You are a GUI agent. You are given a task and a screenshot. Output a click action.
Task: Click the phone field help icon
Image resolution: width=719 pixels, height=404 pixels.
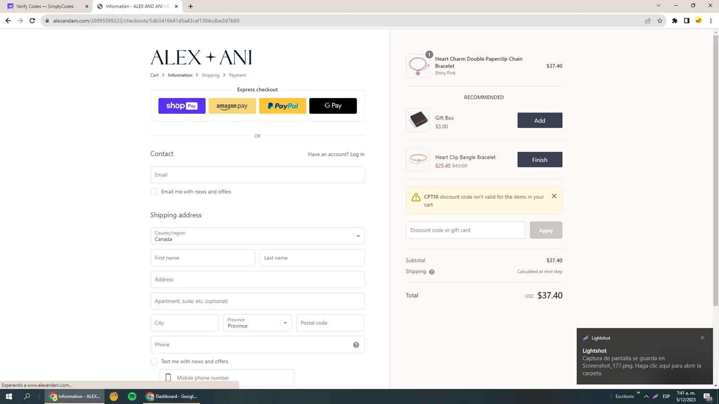coord(356,345)
